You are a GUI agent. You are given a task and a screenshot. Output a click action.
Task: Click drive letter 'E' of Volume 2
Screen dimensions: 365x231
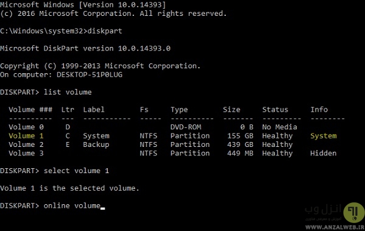click(68, 144)
